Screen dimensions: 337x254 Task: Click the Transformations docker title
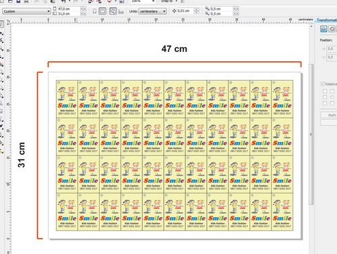327,20
